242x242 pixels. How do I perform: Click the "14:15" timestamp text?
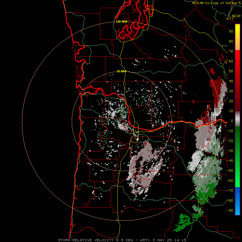coord(180,240)
